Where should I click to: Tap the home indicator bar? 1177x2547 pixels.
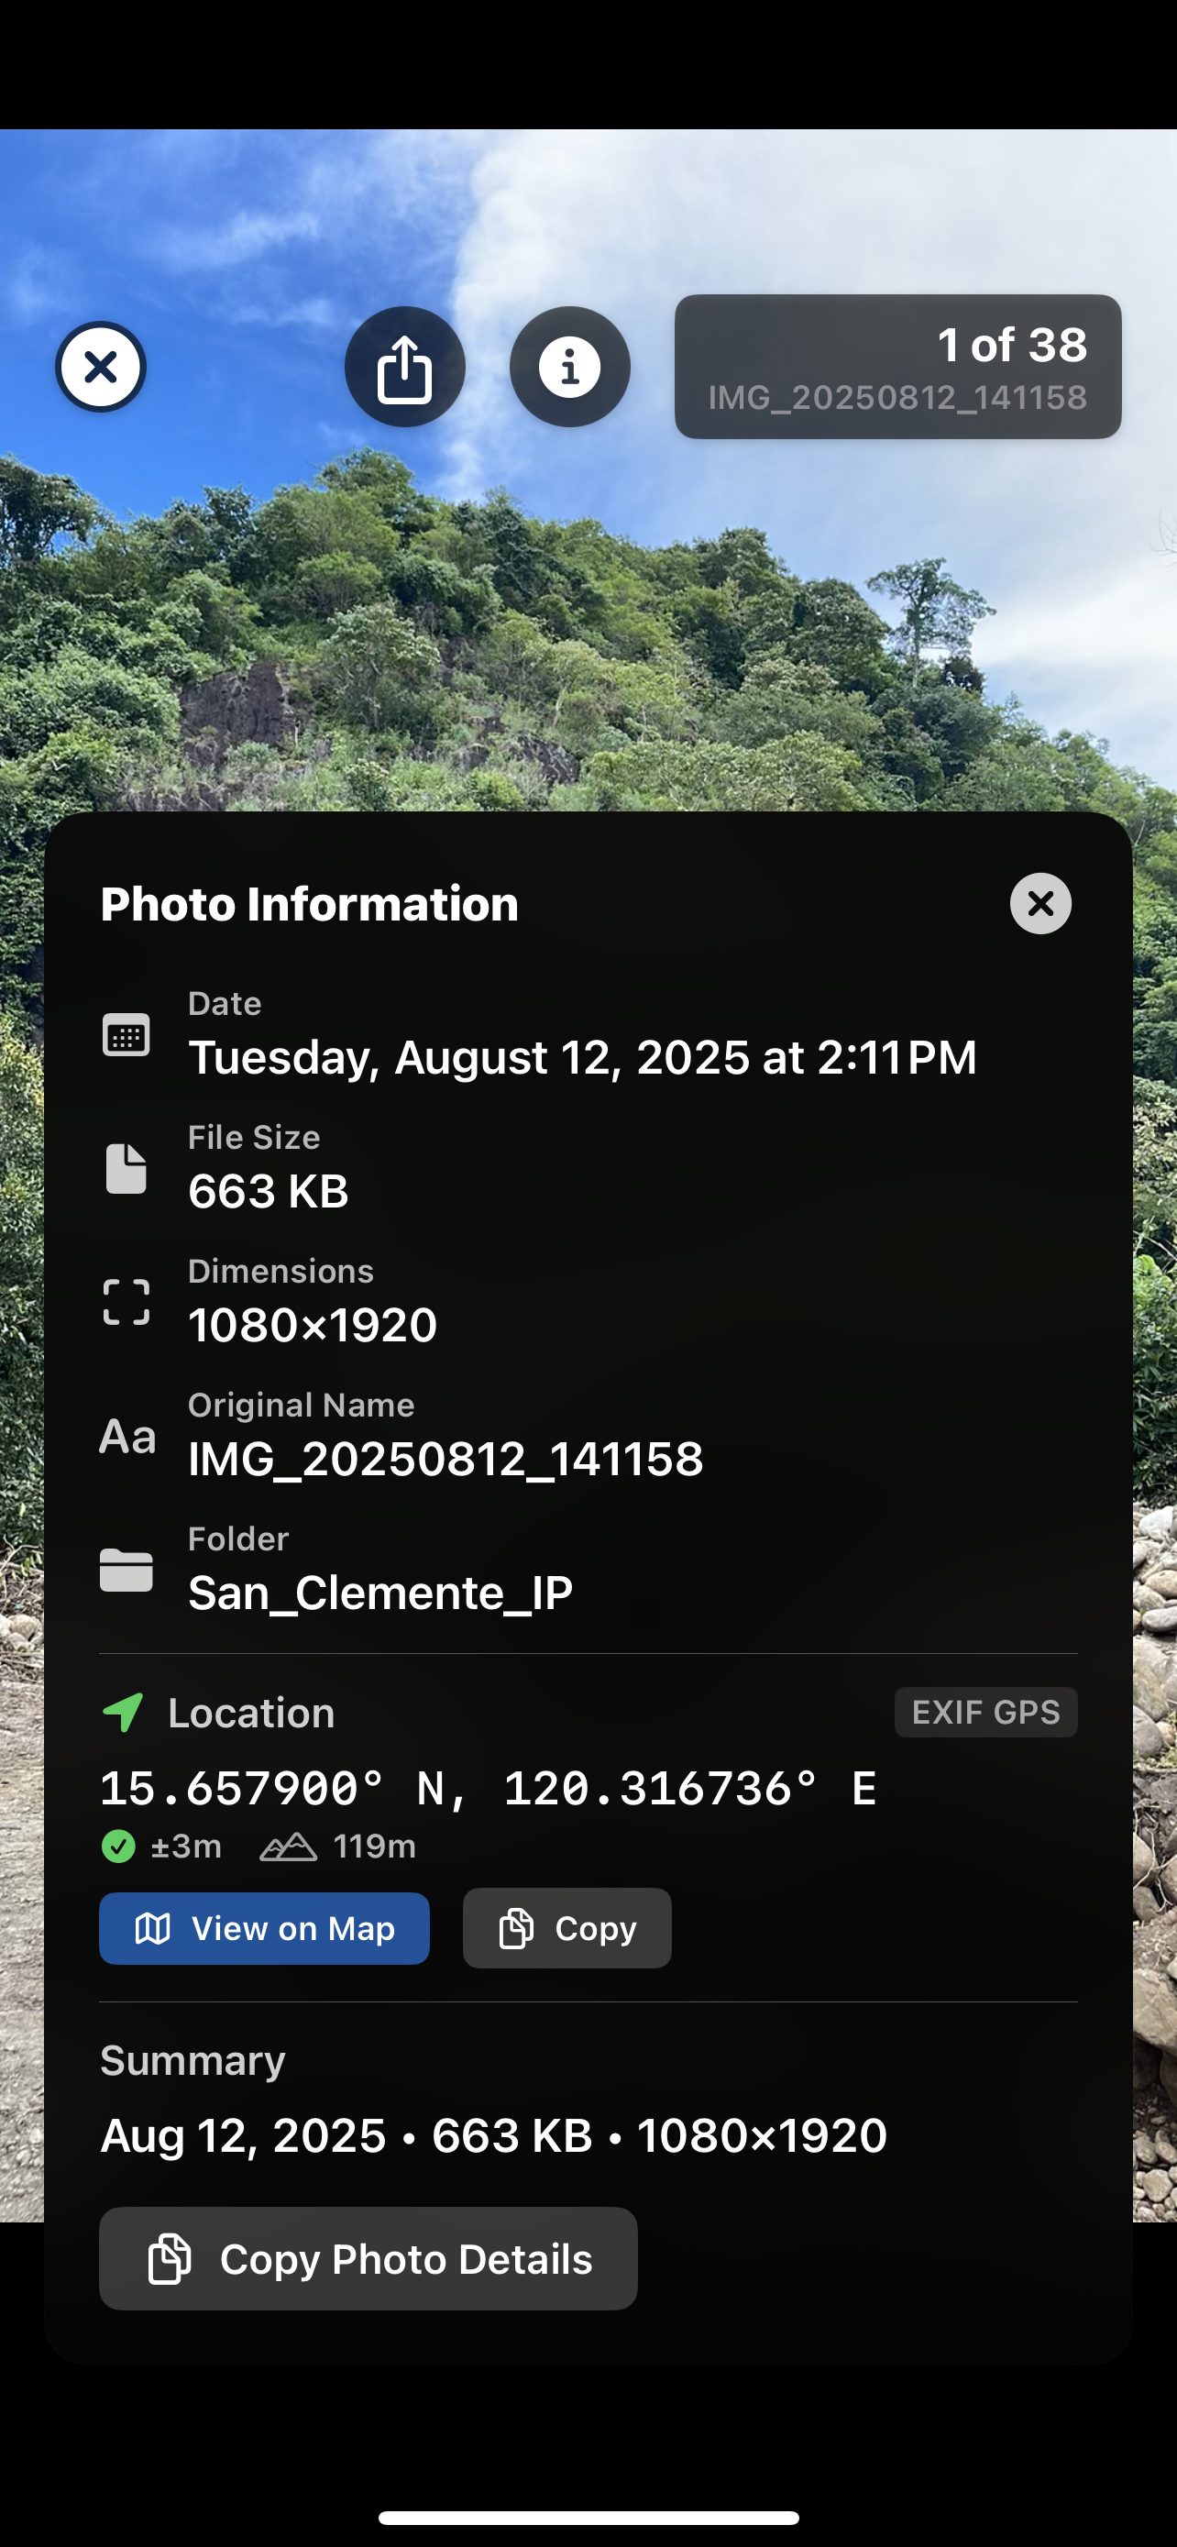point(588,2518)
